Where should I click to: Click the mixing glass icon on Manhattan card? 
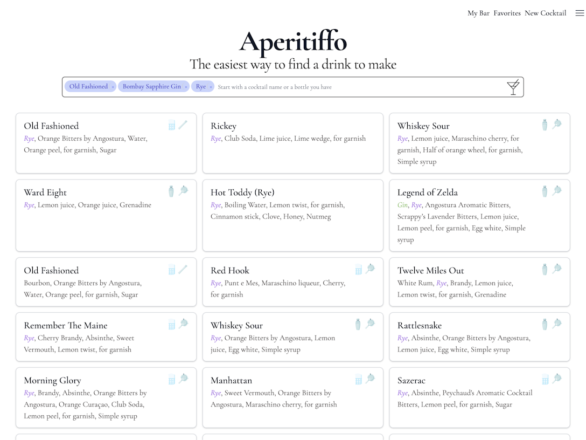pos(359,380)
